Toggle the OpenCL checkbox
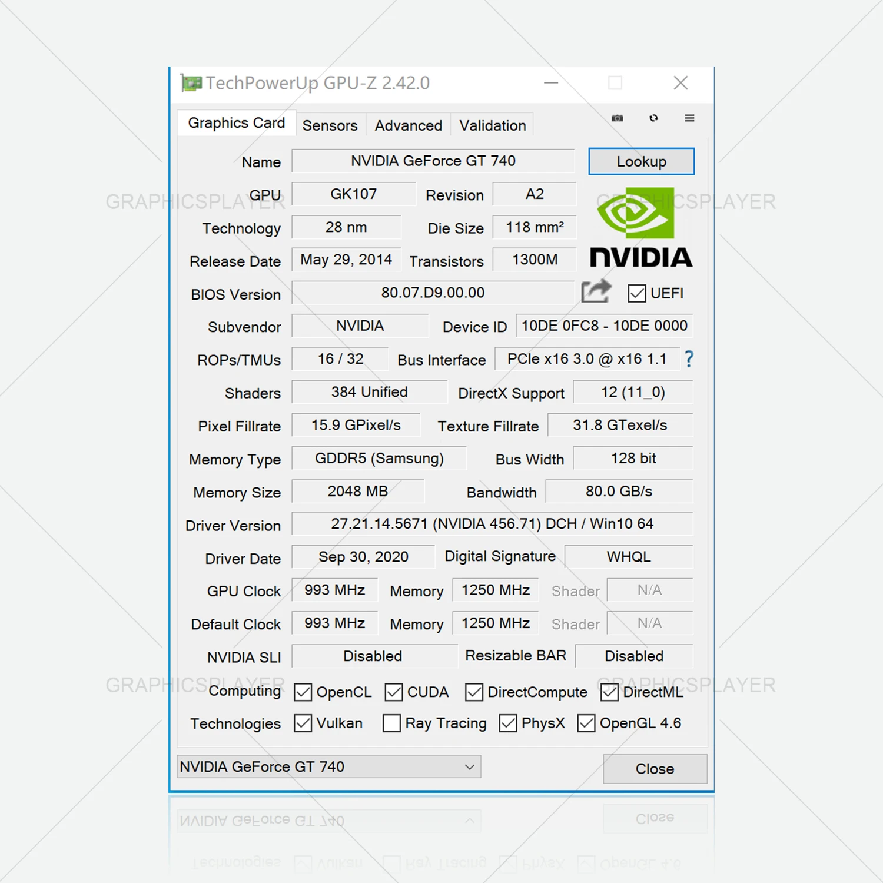Image resolution: width=883 pixels, height=883 pixels. (x=303, y=692)
